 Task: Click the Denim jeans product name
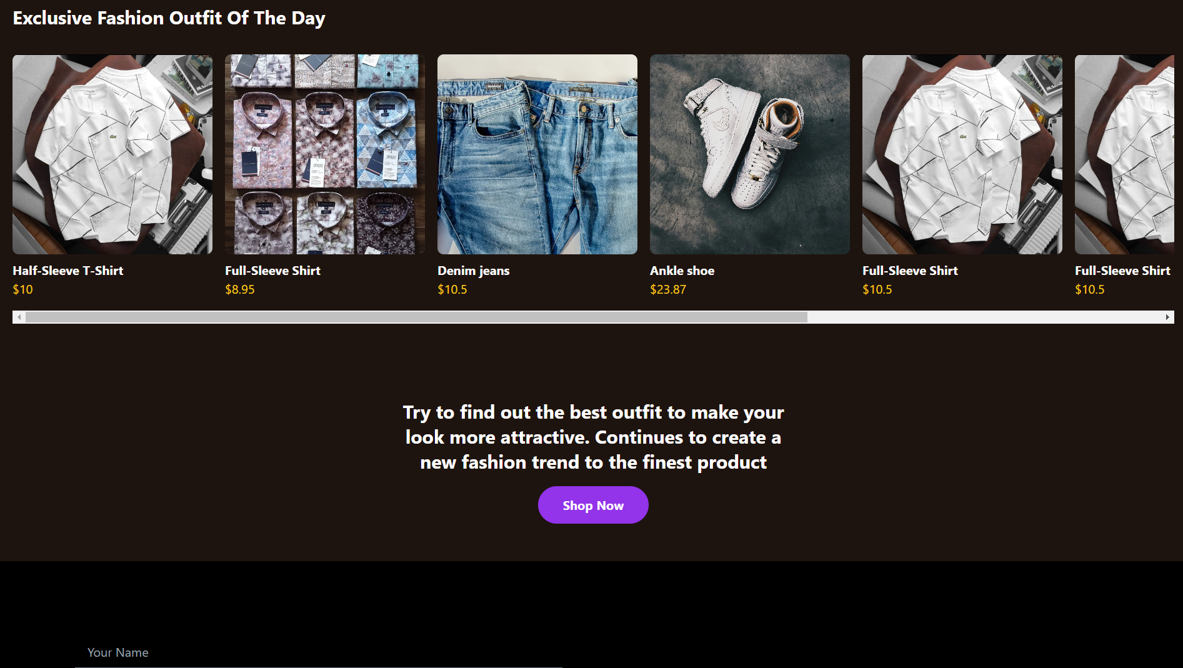pos(474,271)
